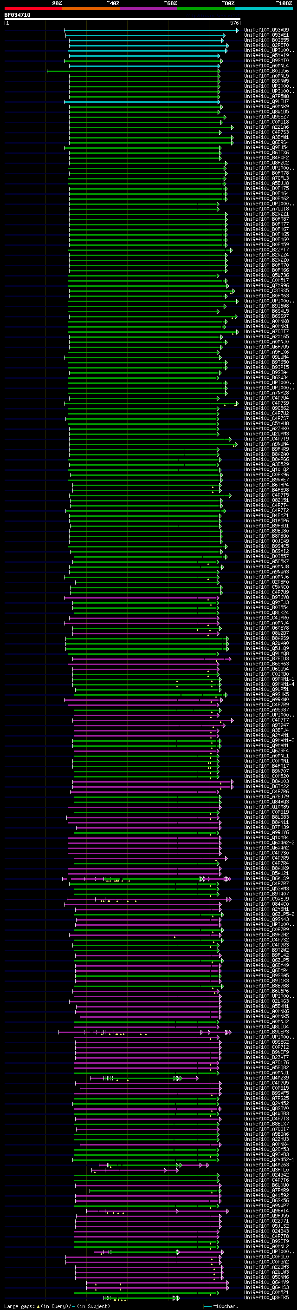Pick the UniRef100_A7NY28 row label

[x=266, y=393]
